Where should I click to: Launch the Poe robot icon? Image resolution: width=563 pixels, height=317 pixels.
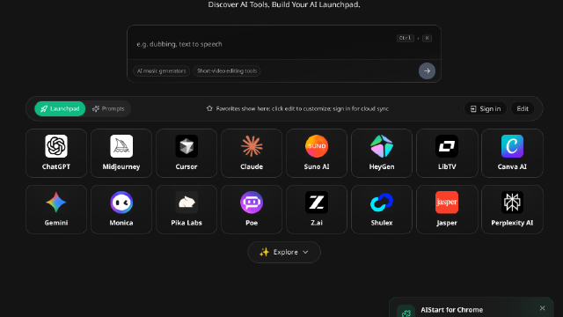tap(252, 202)
